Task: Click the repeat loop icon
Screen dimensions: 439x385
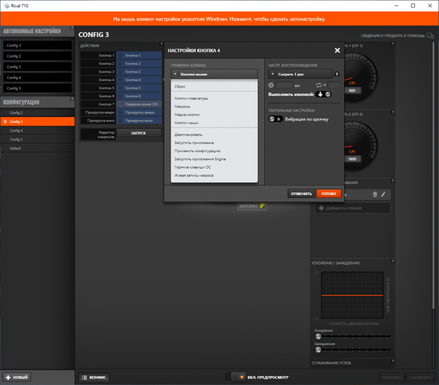Action: [x=318, y=85]
